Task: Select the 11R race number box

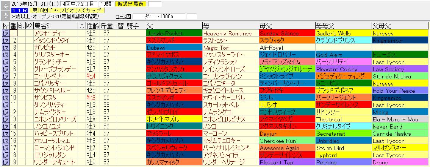Action: 19,11
